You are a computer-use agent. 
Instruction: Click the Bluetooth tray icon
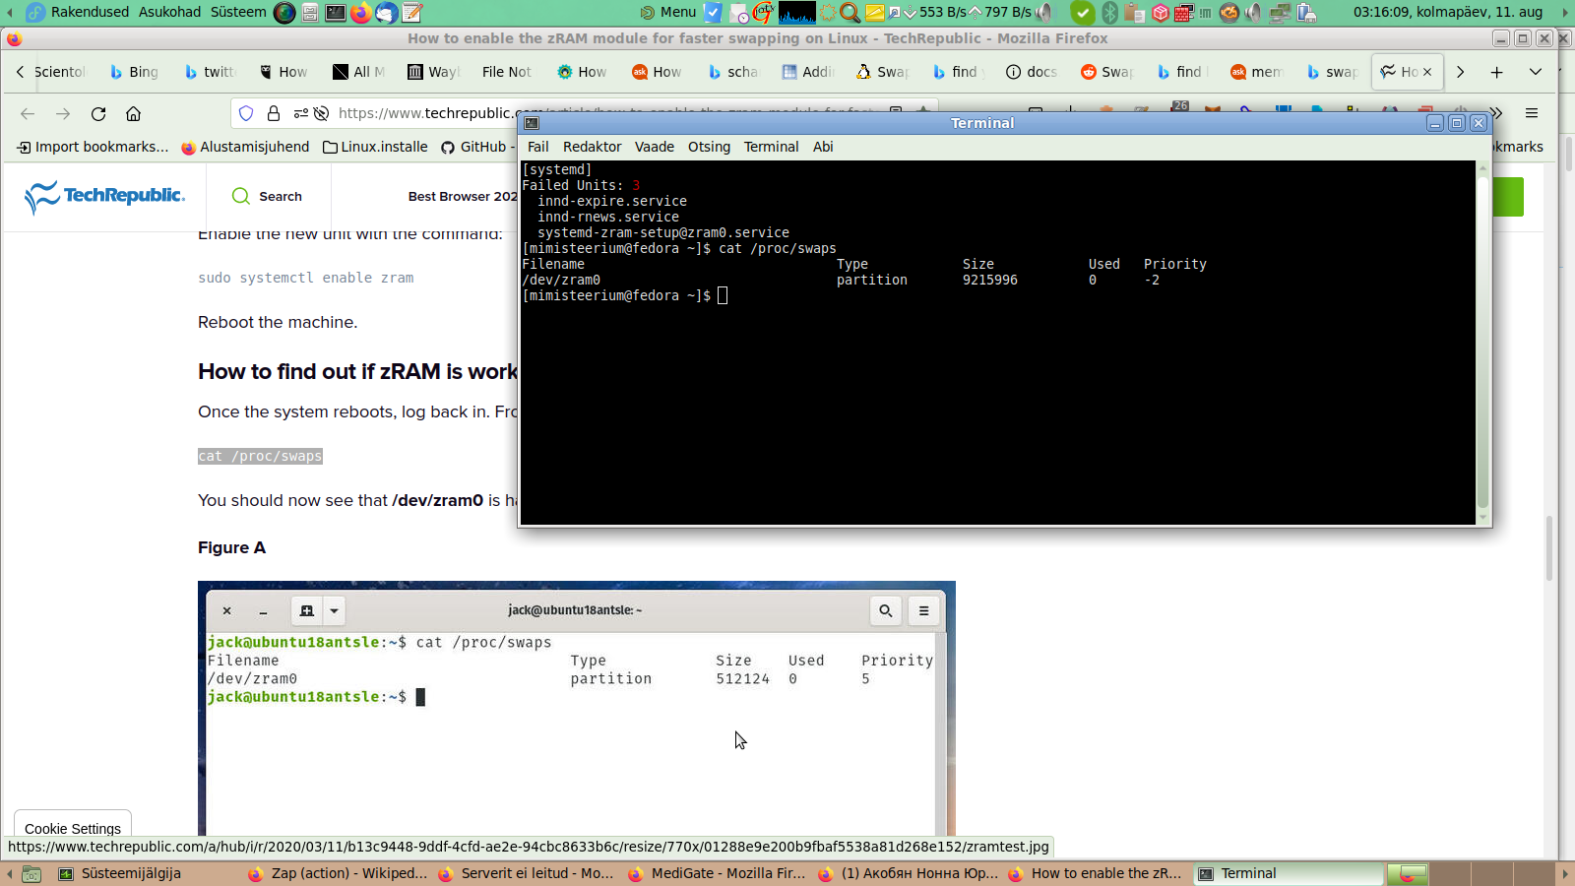pyautogui.click(x=1110, y=13)
